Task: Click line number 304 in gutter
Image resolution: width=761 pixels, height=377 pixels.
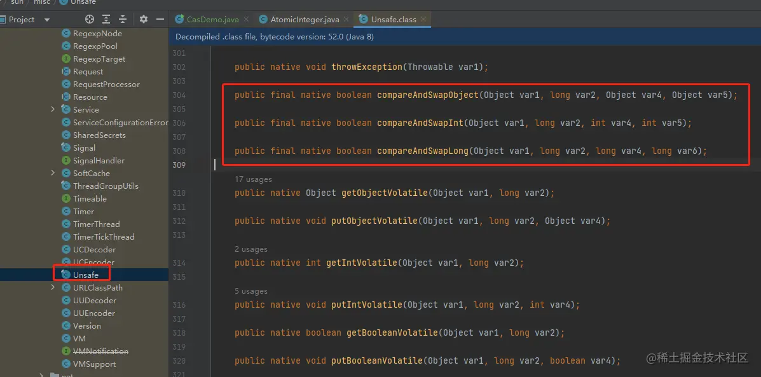Action: [179, 95]
